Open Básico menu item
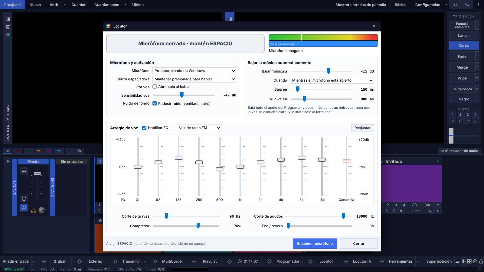484x272 pixels. click(x=401, y=5)
